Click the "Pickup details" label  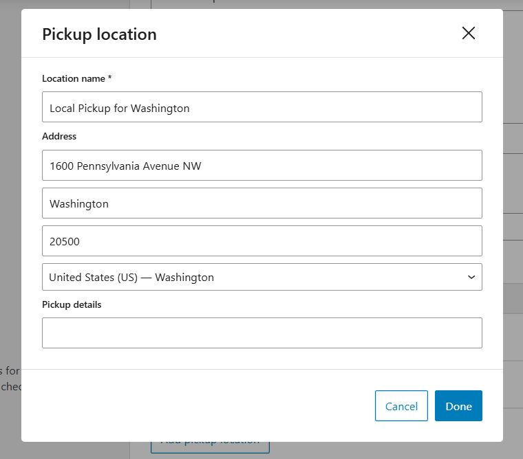tap(72, 304)
